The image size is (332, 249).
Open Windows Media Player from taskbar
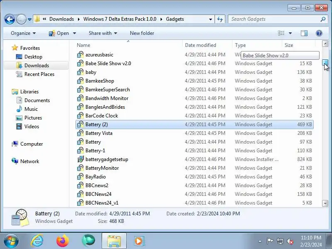tap(139, 241)
